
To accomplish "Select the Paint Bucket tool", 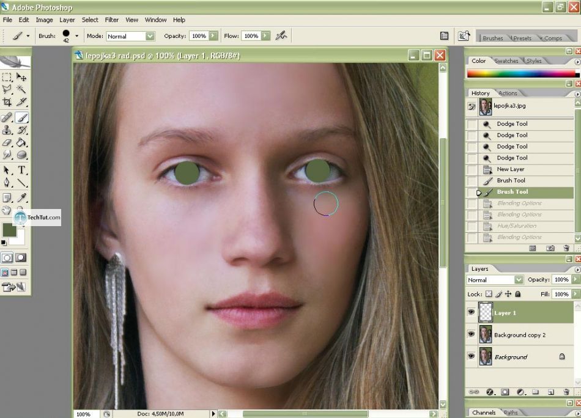I will pyautogui.click(x=22, y=142).
